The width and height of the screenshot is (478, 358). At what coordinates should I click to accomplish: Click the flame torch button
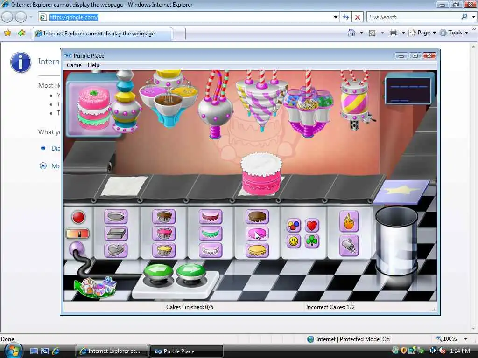(349, 221)
